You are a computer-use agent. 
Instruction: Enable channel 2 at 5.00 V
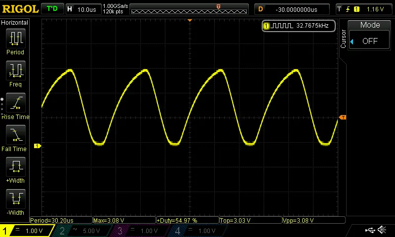(84, 231)
